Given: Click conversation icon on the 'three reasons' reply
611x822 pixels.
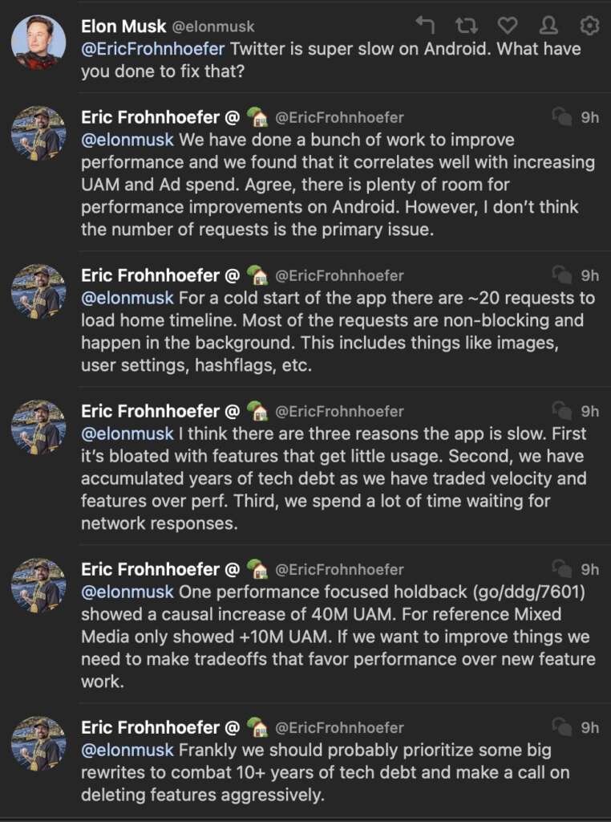Looking at the screenshot, I should tap(562, 411).
